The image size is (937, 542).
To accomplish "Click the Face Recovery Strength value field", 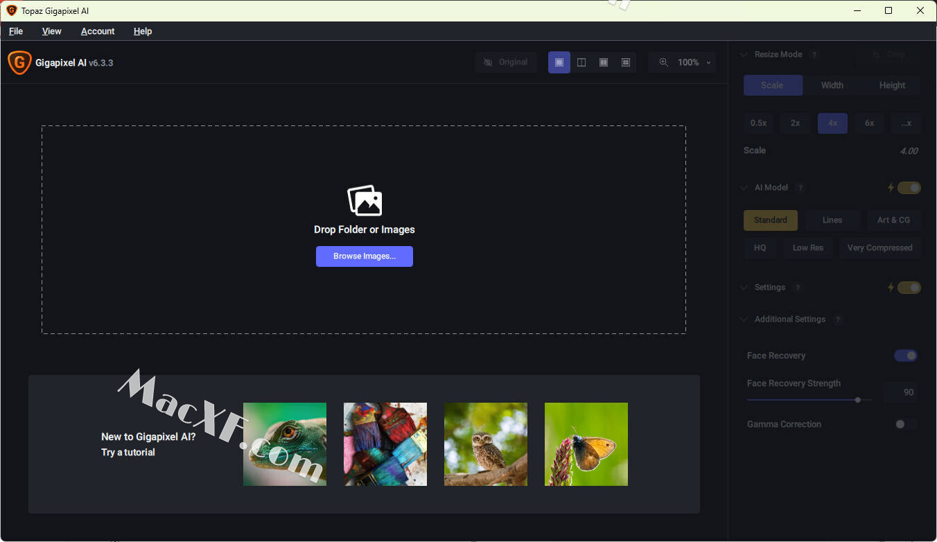I will (902, 392).
